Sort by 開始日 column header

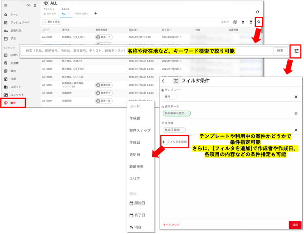coord(133,30)
